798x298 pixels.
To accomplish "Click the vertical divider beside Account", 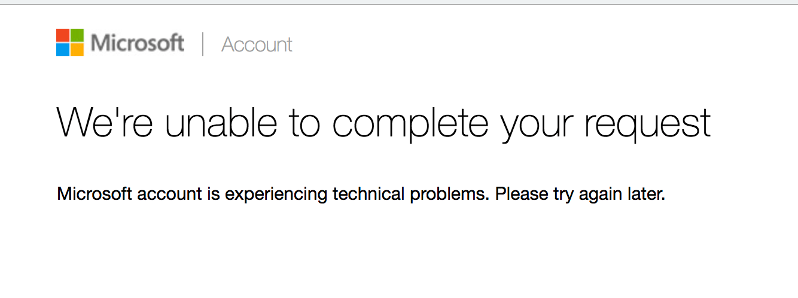I will coord(203,44).
